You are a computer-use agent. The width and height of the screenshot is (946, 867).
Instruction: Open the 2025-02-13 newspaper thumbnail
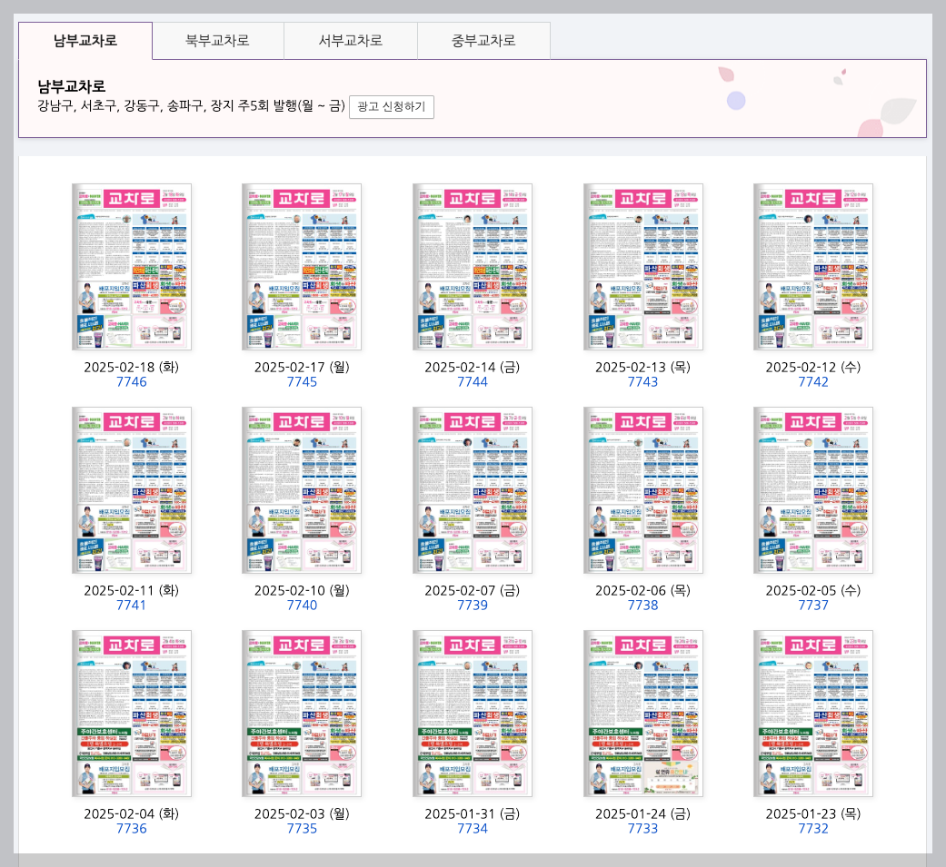coord(642,266)
